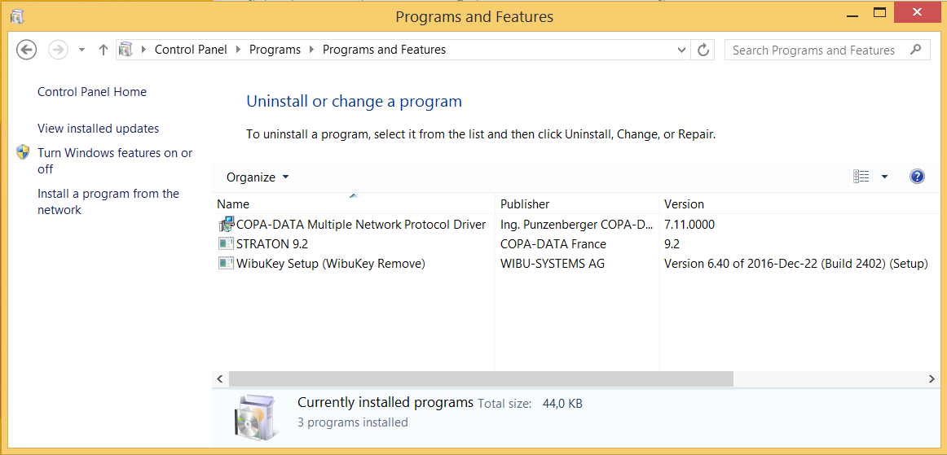Click Version 6.40 of 2016-Dec-22 cell

[x=795, y=264]
